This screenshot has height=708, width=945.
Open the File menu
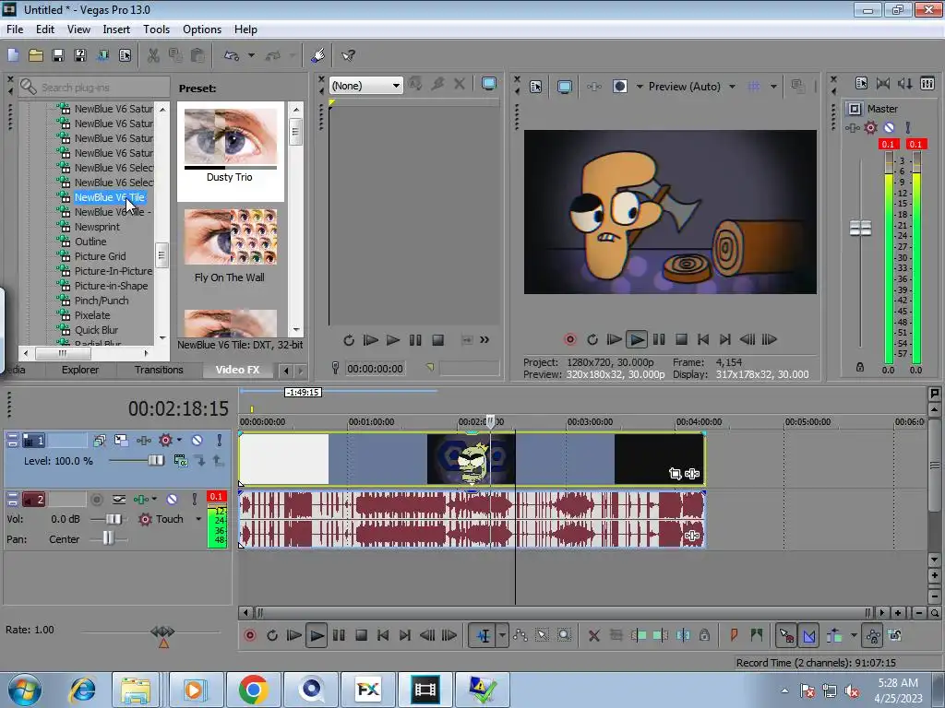[x=15, y=29]
